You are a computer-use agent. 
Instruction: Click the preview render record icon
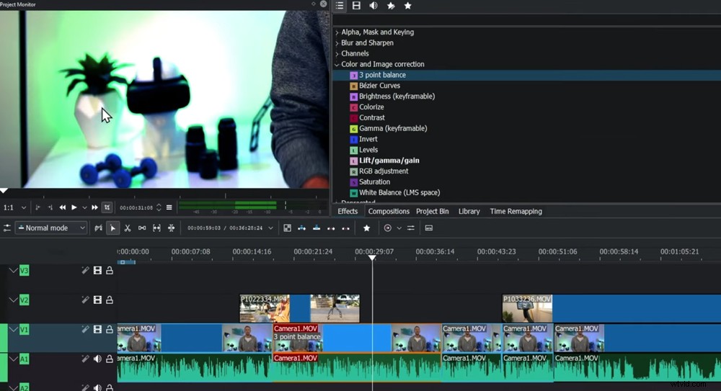point(388,228)
